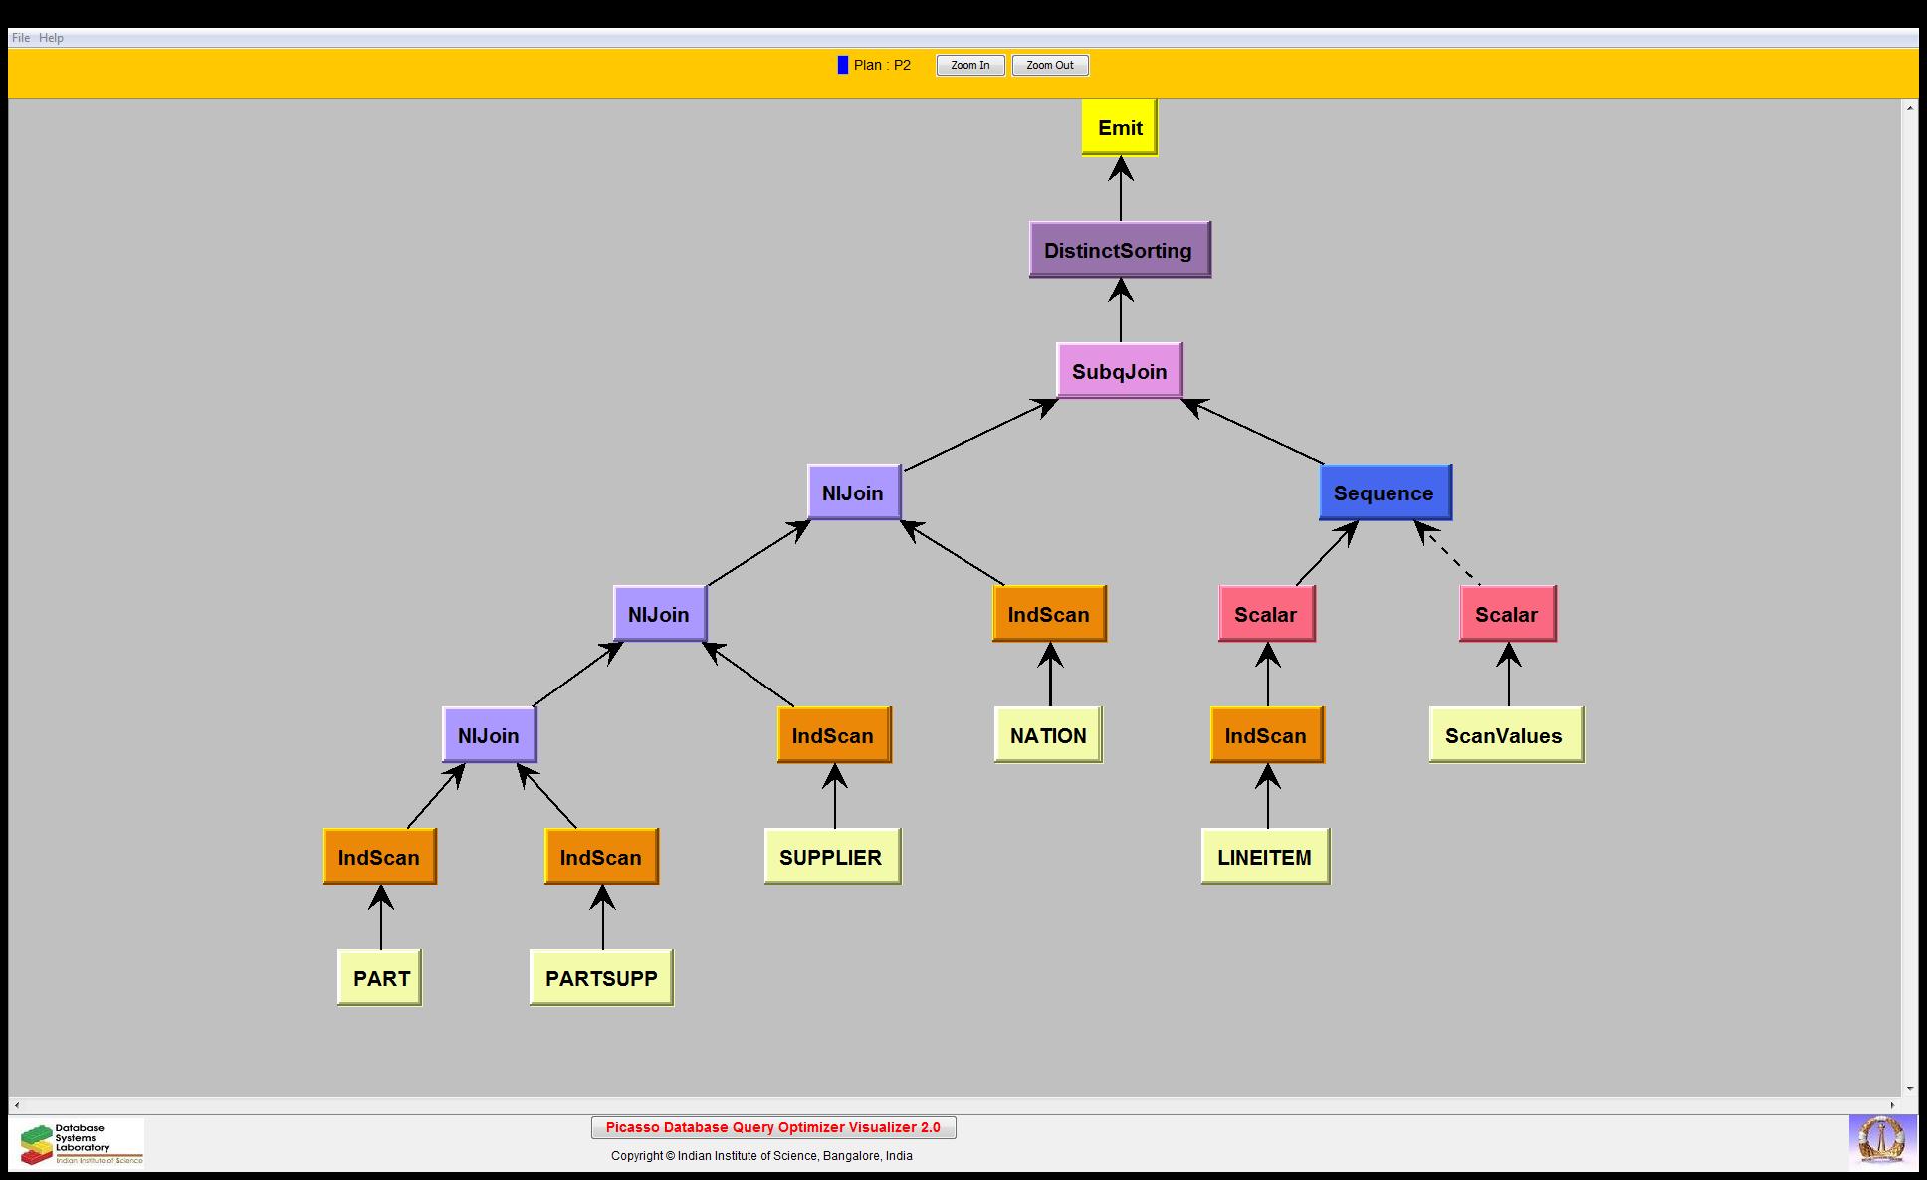The width and height of the screenshot is (1927, 1180).
Task: Select the blue Sequence node
Action: [x=1384, y=492]
